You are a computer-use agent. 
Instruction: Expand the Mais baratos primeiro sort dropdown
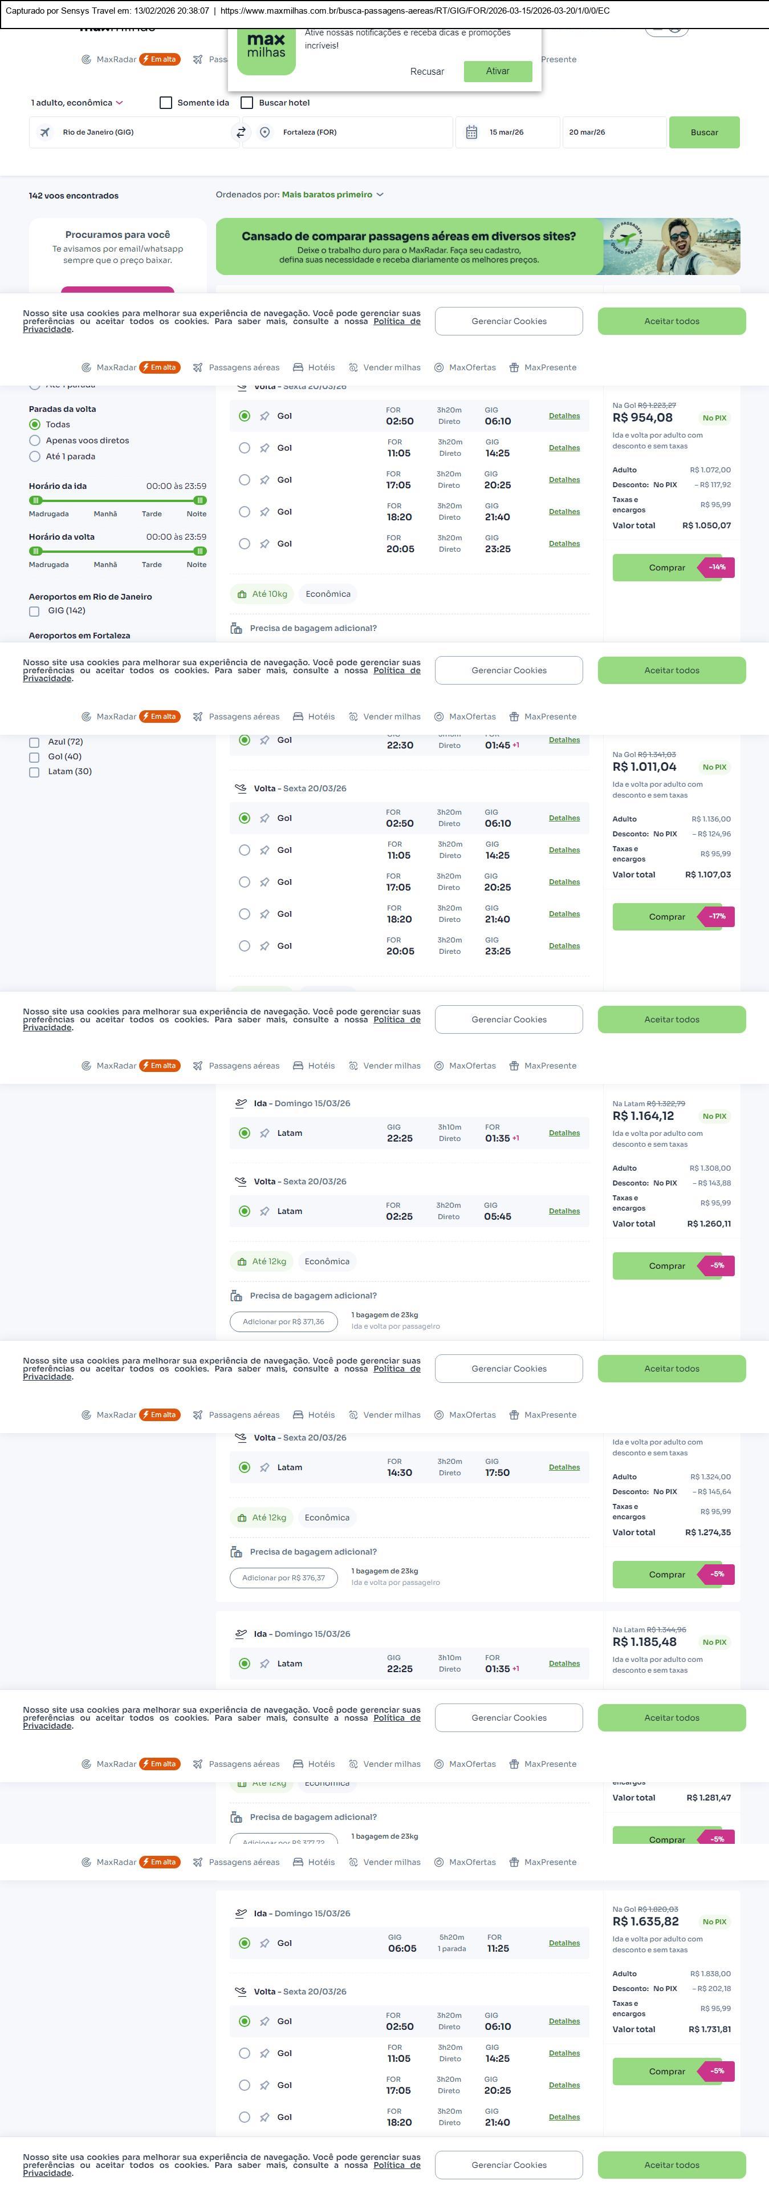tap(332, 195)
